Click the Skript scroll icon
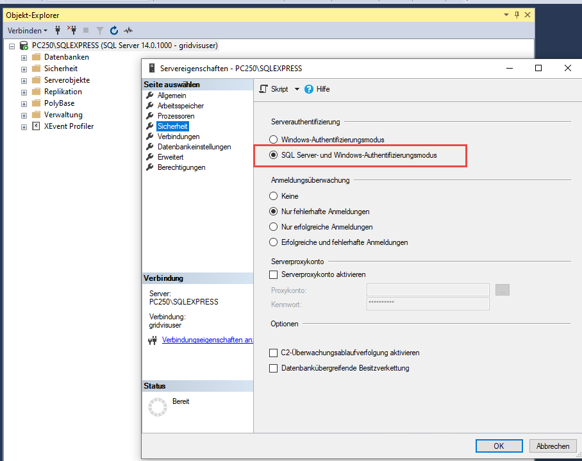582x461 pixels. point(263,89)
